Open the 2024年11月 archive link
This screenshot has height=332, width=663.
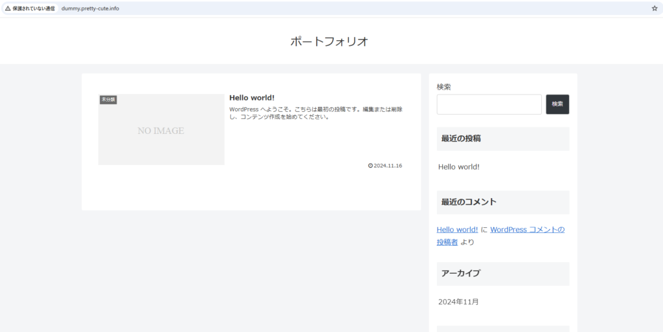click(x=458, y=302)
